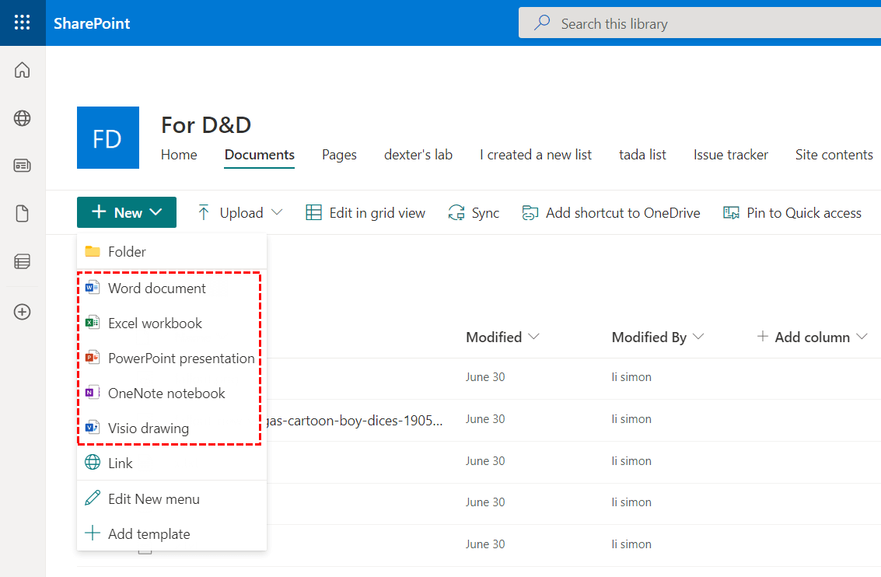Open the News icon in left sidebar
Screen dimensions: 881x577
[23, 166]
